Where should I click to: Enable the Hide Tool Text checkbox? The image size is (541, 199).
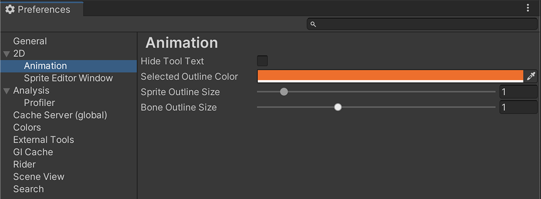click(262, 61)
